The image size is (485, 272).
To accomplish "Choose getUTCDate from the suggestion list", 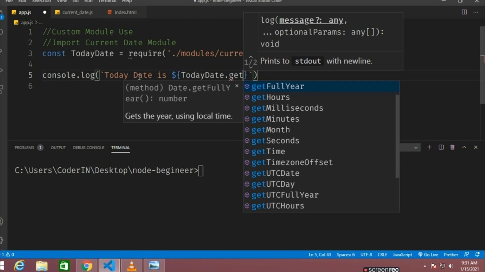I will [x=319, y=173].
